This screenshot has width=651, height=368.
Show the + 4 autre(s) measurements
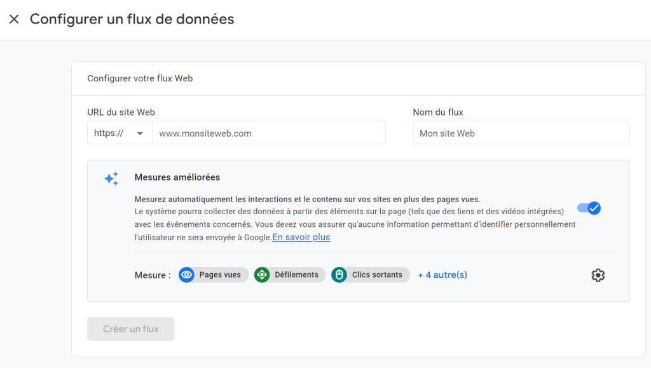[442, 275]
